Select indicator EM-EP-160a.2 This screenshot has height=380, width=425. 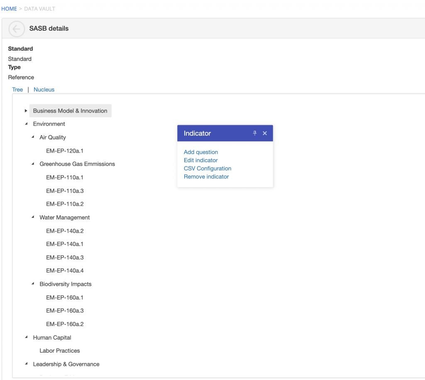point(65,324)
